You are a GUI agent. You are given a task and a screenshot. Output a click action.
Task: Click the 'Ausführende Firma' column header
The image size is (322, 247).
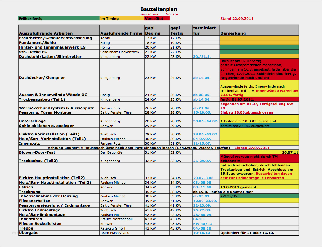tap(122, 30)
